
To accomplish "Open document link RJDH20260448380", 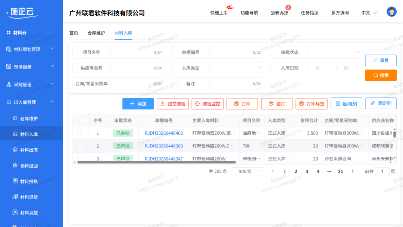I will (164, 146).
